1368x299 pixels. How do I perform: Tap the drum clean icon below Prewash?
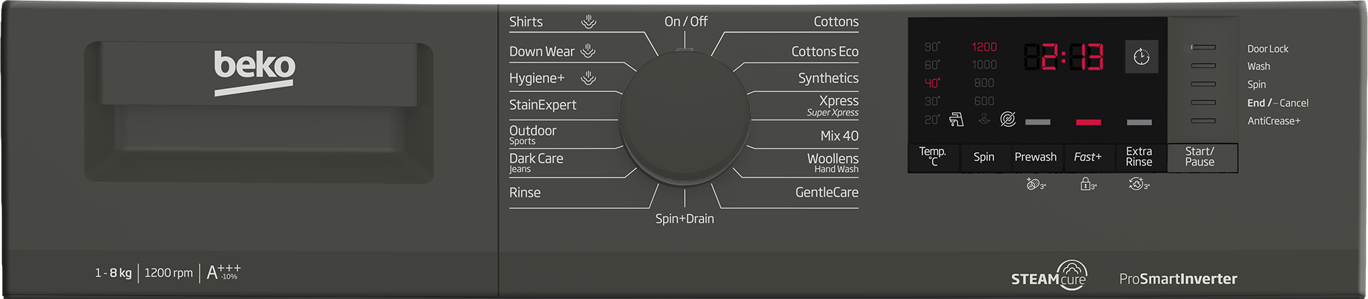[1036, 184]
